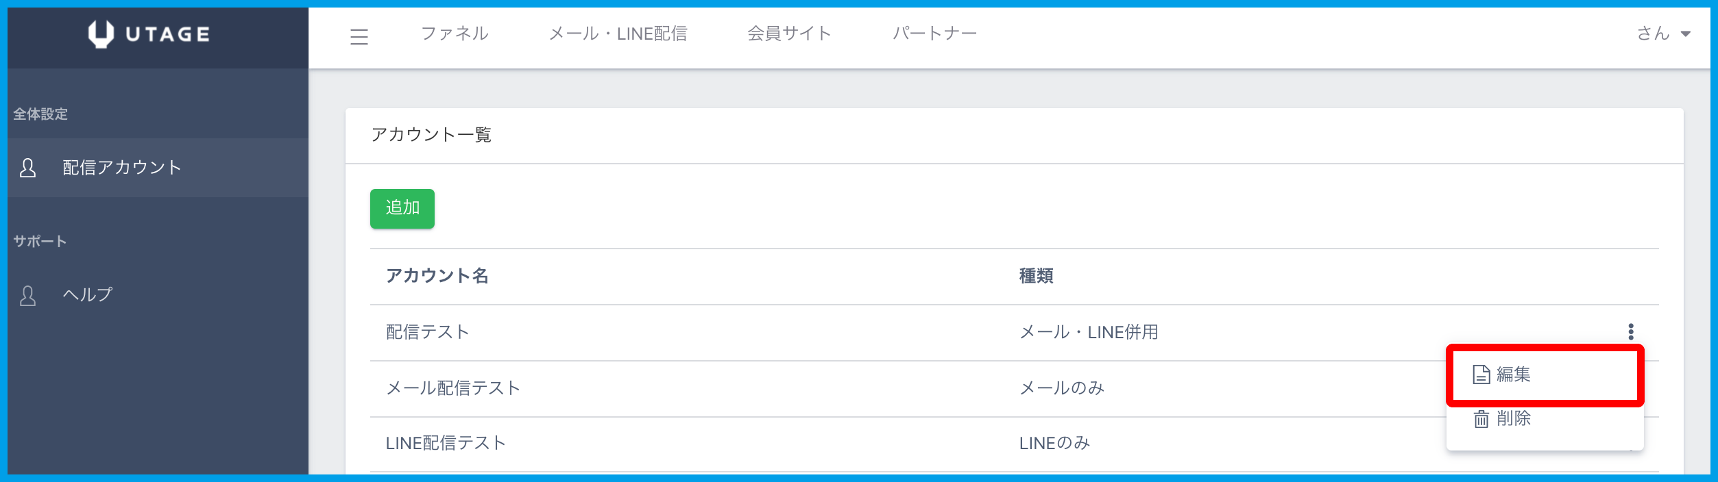
Task: Select the パートナー tab
Action: tap(934, 34)
